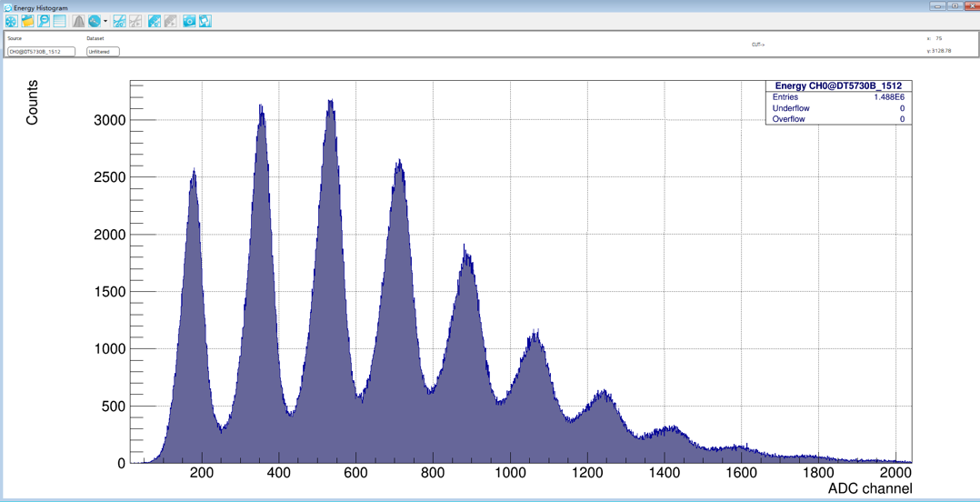The image size is (980, 502).
Task: Click the Dataset field showing Unfiltered
Action: click(x=103, y=51)
